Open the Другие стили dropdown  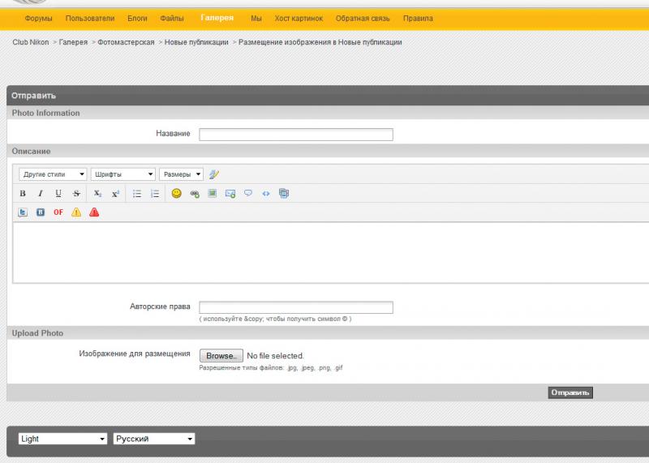[53, 174]
